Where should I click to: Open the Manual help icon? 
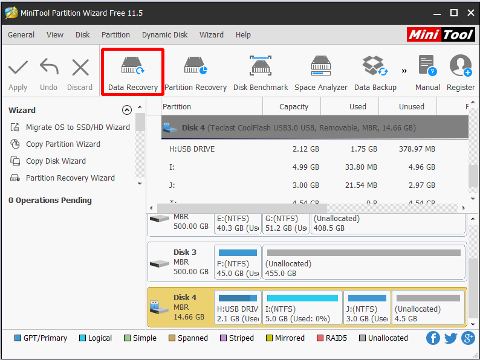click(x=427, y=65)
